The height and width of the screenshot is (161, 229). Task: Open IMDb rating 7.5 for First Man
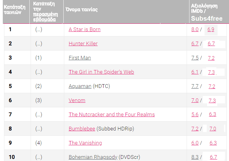pos(195,58)
